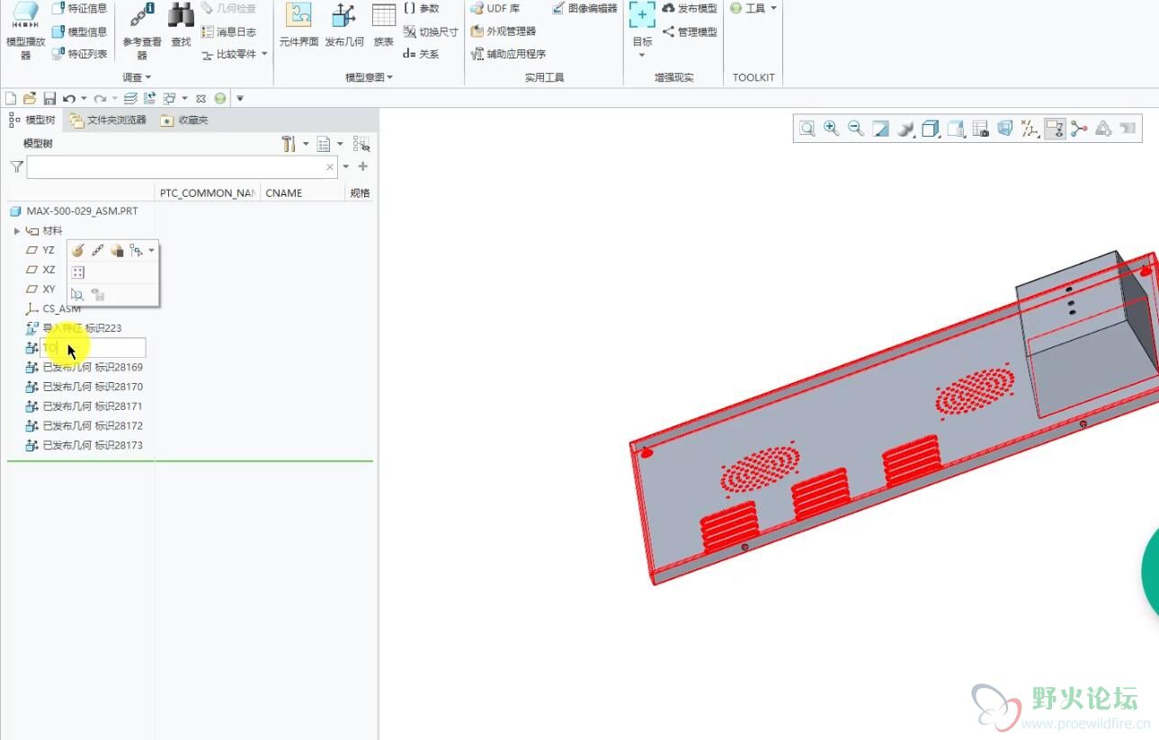Create a new file from quick access toolbar

[11, 98]
